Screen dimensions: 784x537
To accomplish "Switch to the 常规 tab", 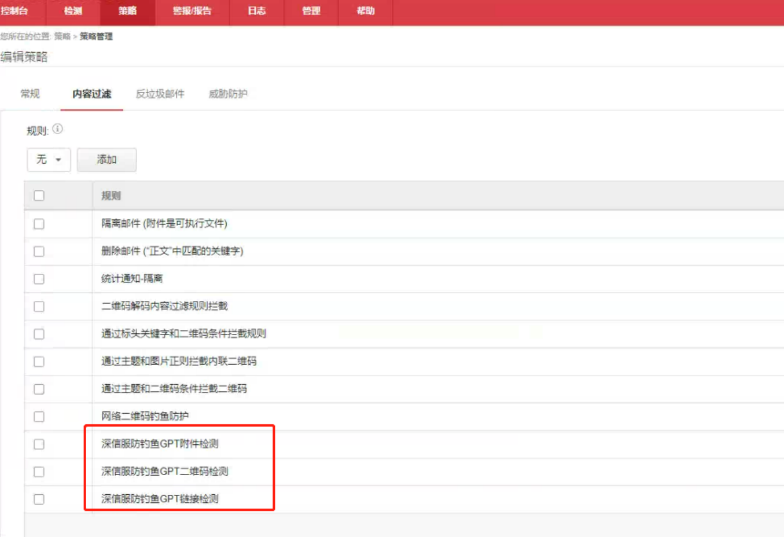I will click(30, 94).
